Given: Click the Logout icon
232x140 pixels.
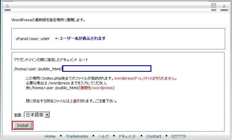Looking at the screenshot, I should tap(224, 7).
